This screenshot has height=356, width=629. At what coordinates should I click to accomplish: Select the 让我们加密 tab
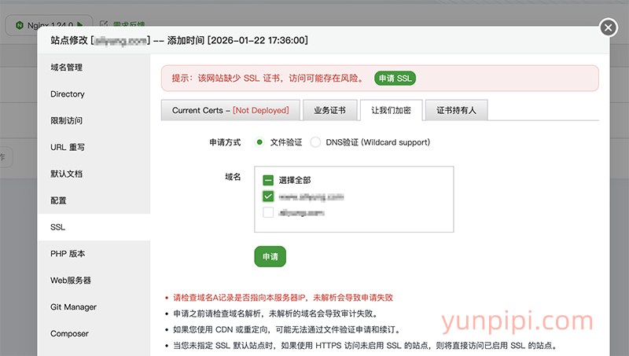[392, 110]
